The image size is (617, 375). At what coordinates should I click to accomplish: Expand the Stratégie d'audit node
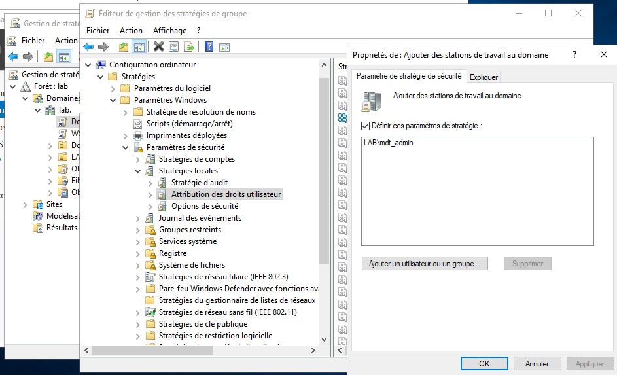[x=150, y=183]
